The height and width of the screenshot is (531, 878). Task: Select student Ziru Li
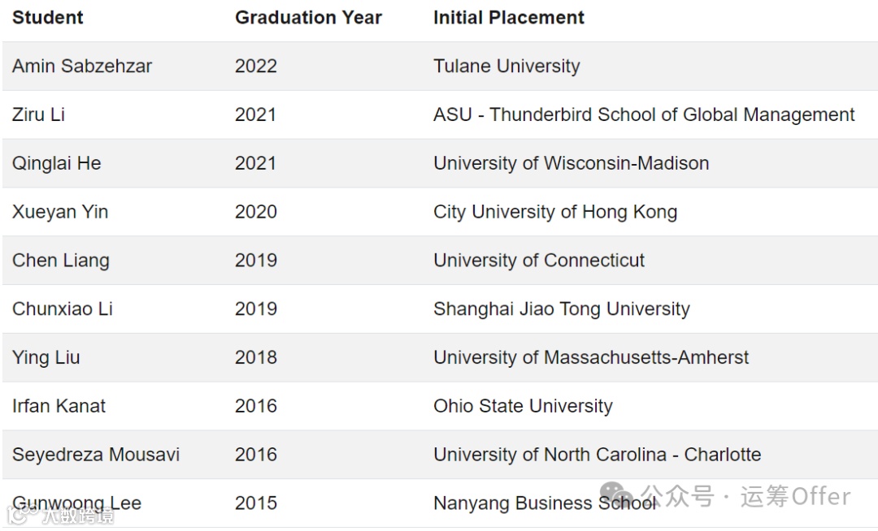(38, 114)
